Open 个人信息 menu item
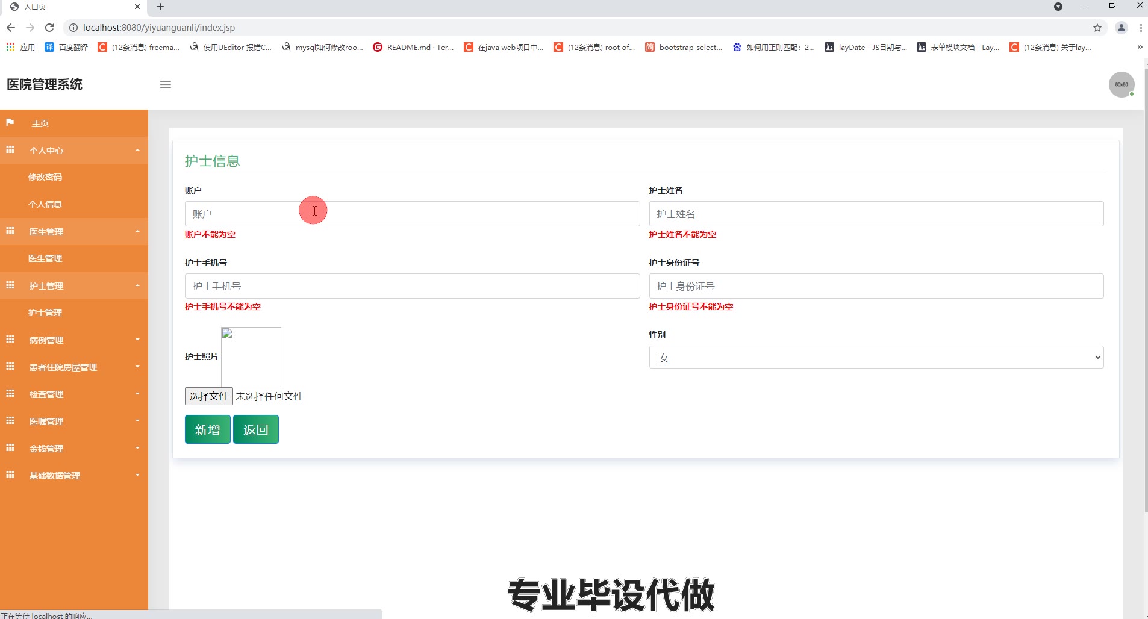Screen dimensions: 1148x619 point(45,204)
